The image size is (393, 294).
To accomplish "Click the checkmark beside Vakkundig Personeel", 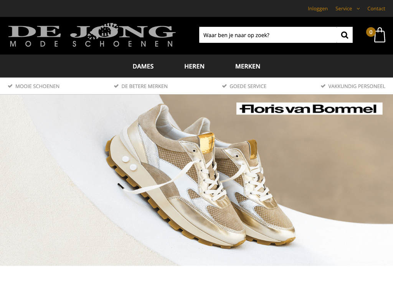I will [x=323, y=86].
